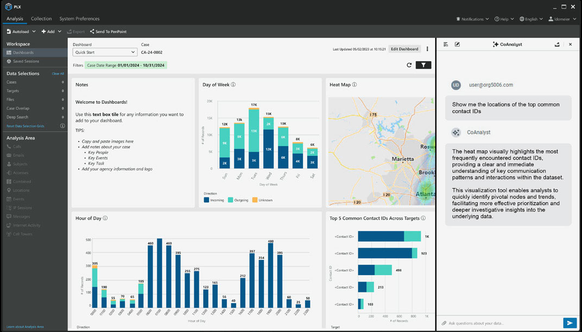Toggle the Incoming legend entry in Day of Week
The width and height of the screenshot is (582, 332).
[x=214, y=200]
